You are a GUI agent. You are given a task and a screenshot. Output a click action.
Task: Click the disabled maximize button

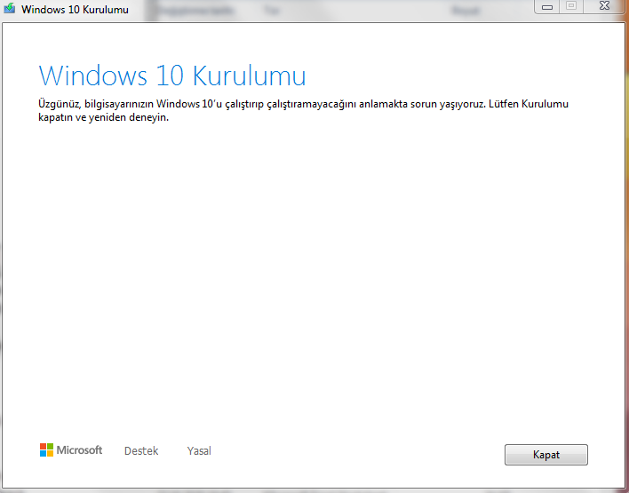pos(571,6)
